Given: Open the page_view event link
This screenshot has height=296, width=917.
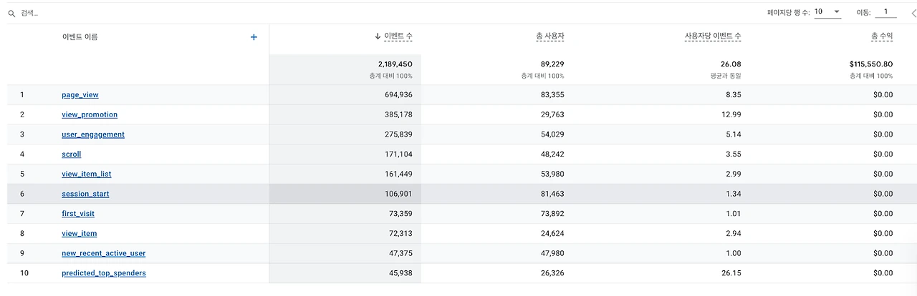Looking at the screenshot, I should 80,94.
